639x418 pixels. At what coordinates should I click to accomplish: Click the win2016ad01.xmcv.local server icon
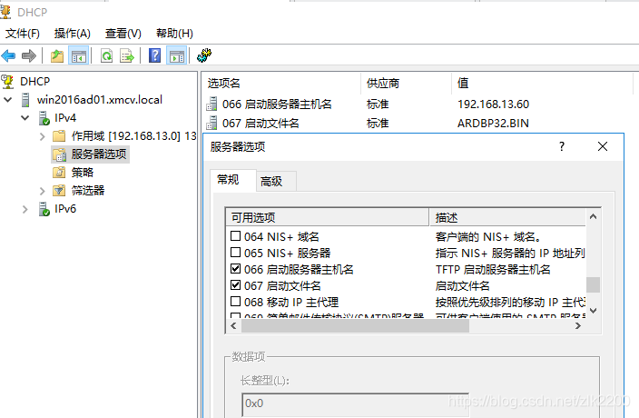(25, 100)
